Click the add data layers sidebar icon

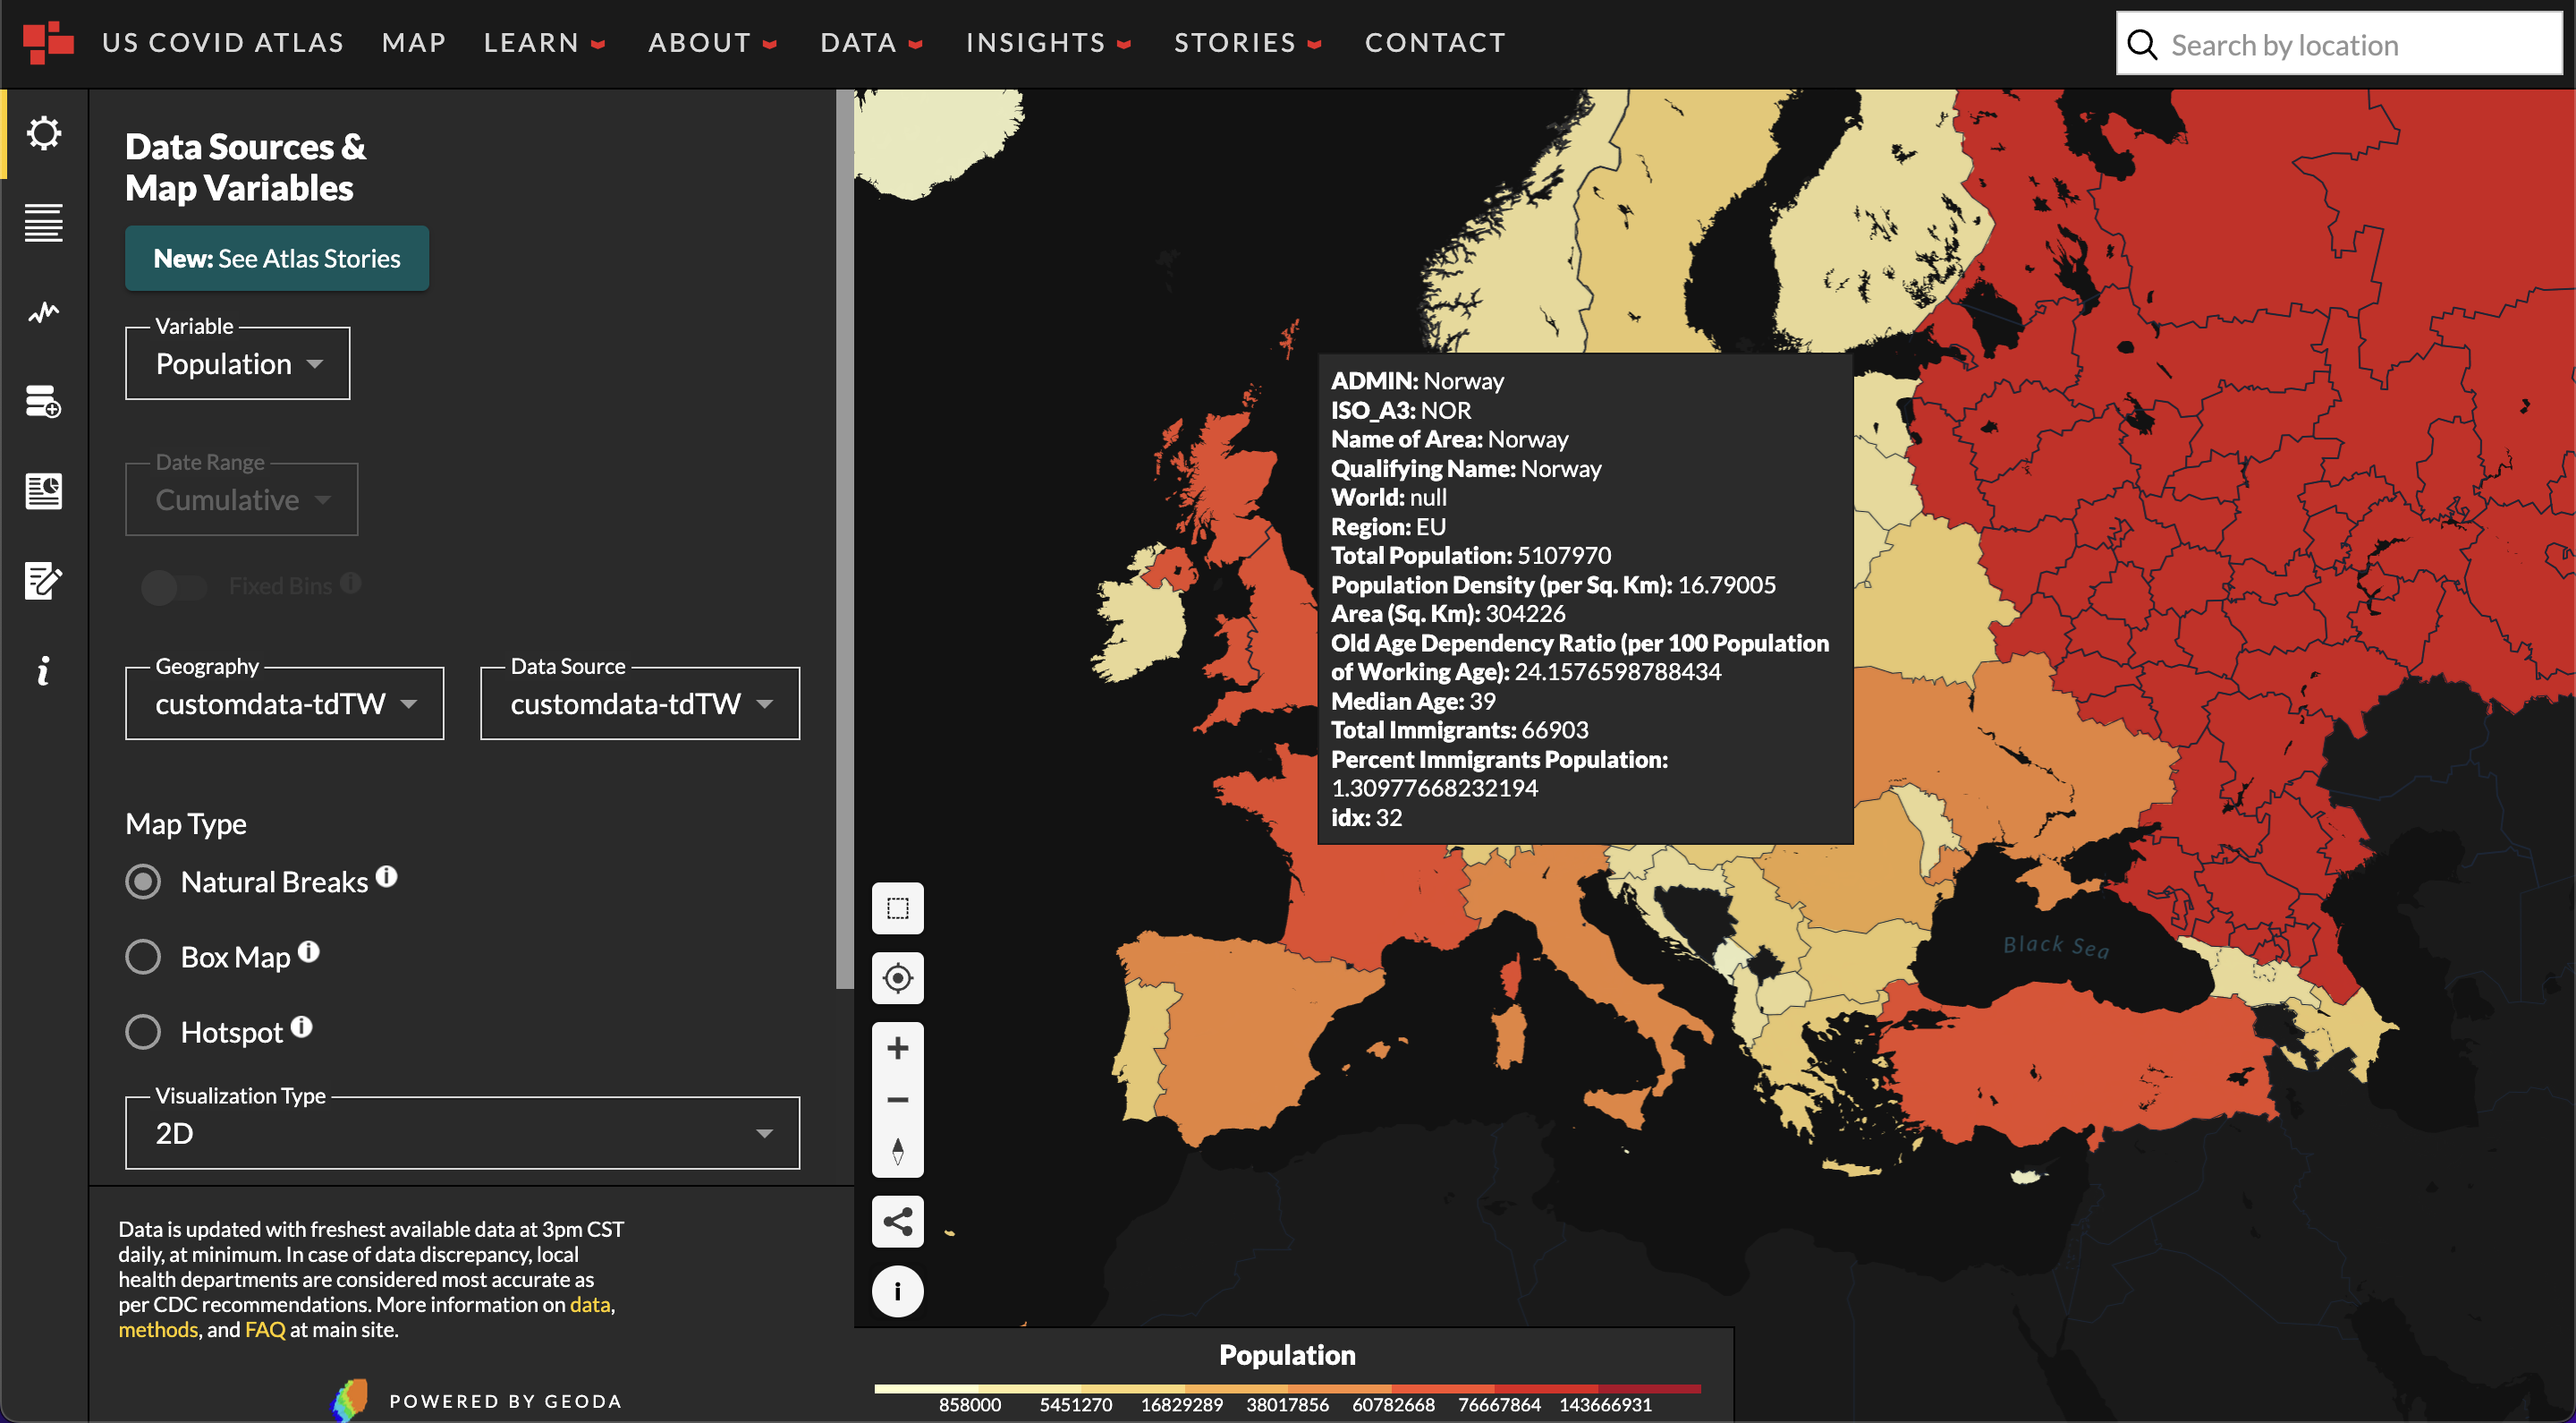tap(44, 402)
